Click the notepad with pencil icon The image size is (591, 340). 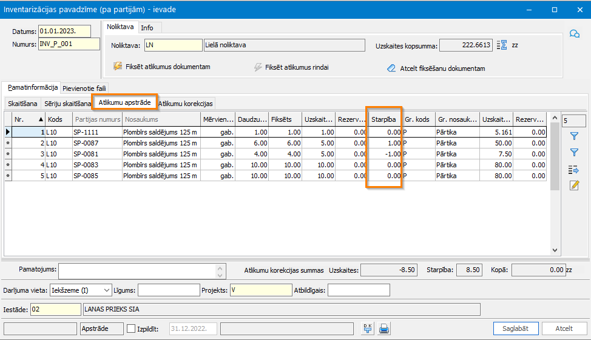click(x=574, y=185)
